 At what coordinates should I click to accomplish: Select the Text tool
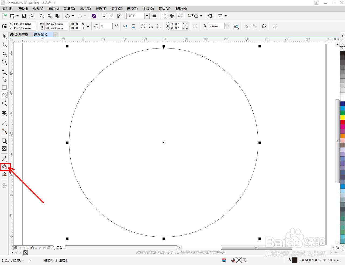coord(4,113)
